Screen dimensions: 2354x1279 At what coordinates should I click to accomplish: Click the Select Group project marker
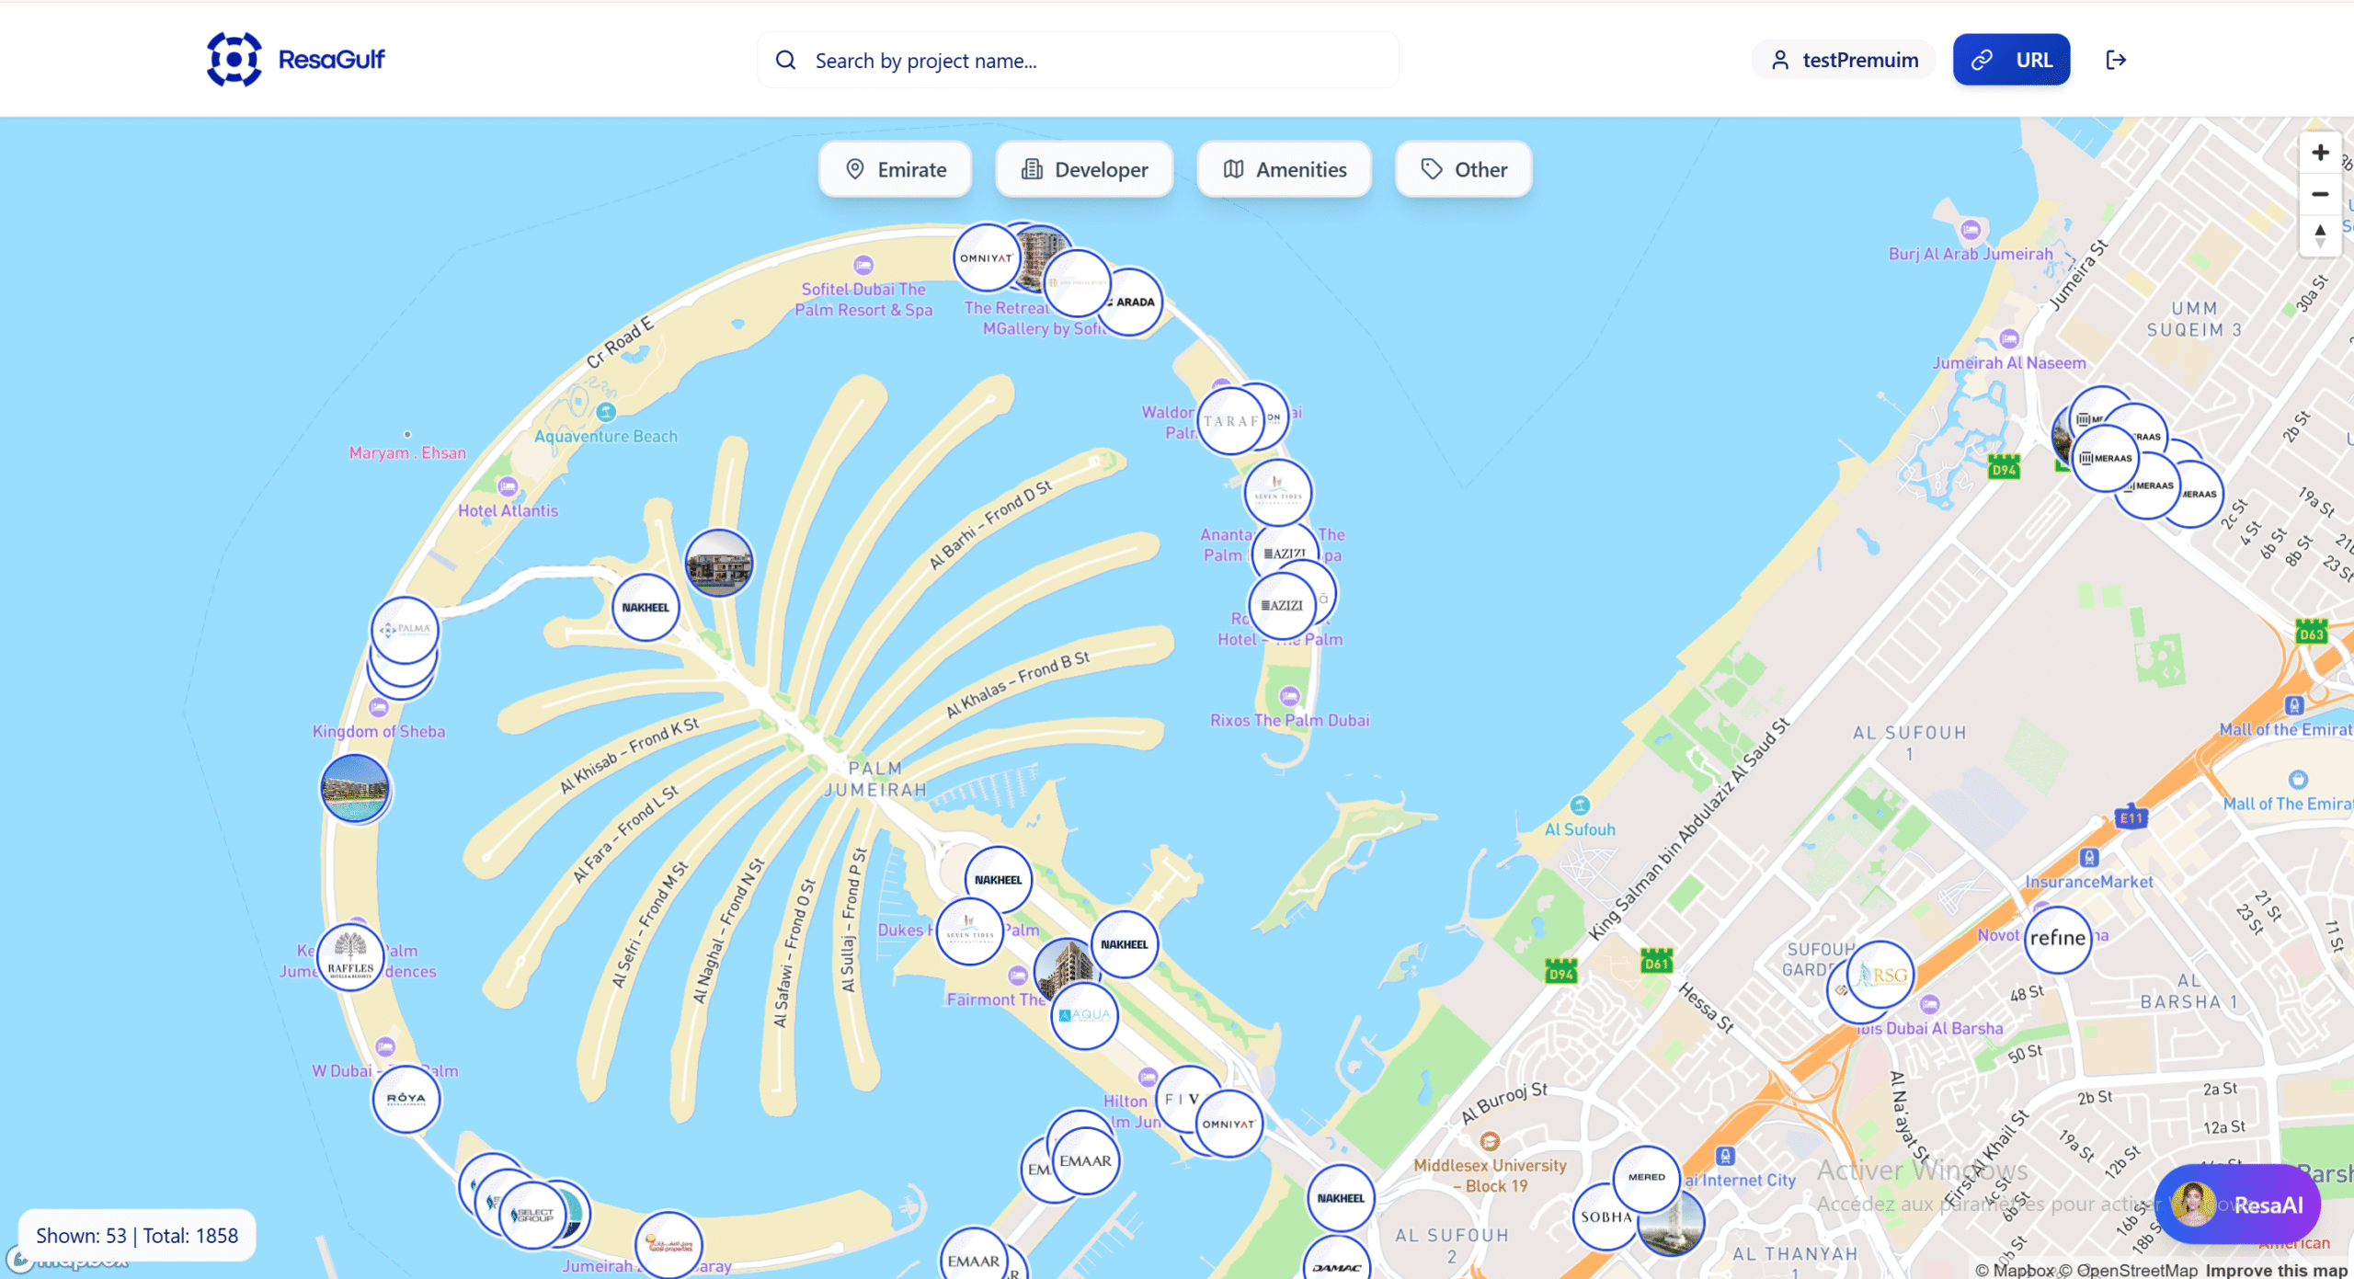tap(534, 1216)
